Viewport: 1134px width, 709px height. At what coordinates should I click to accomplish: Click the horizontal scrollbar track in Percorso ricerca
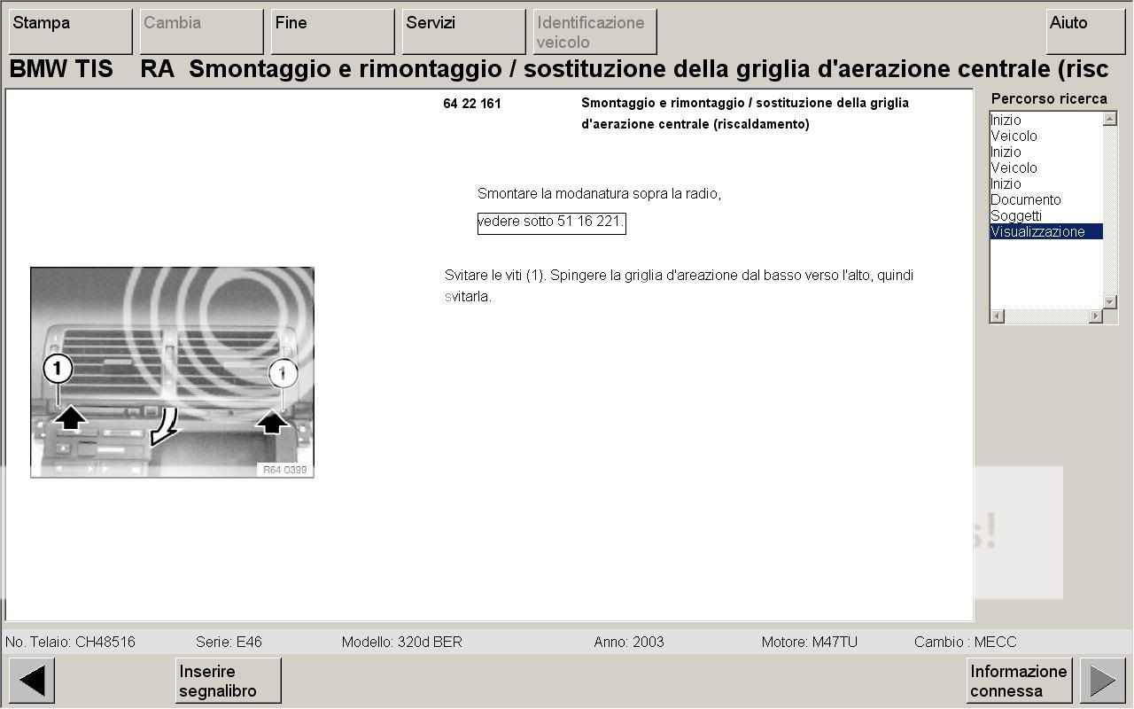[1046, 316]
